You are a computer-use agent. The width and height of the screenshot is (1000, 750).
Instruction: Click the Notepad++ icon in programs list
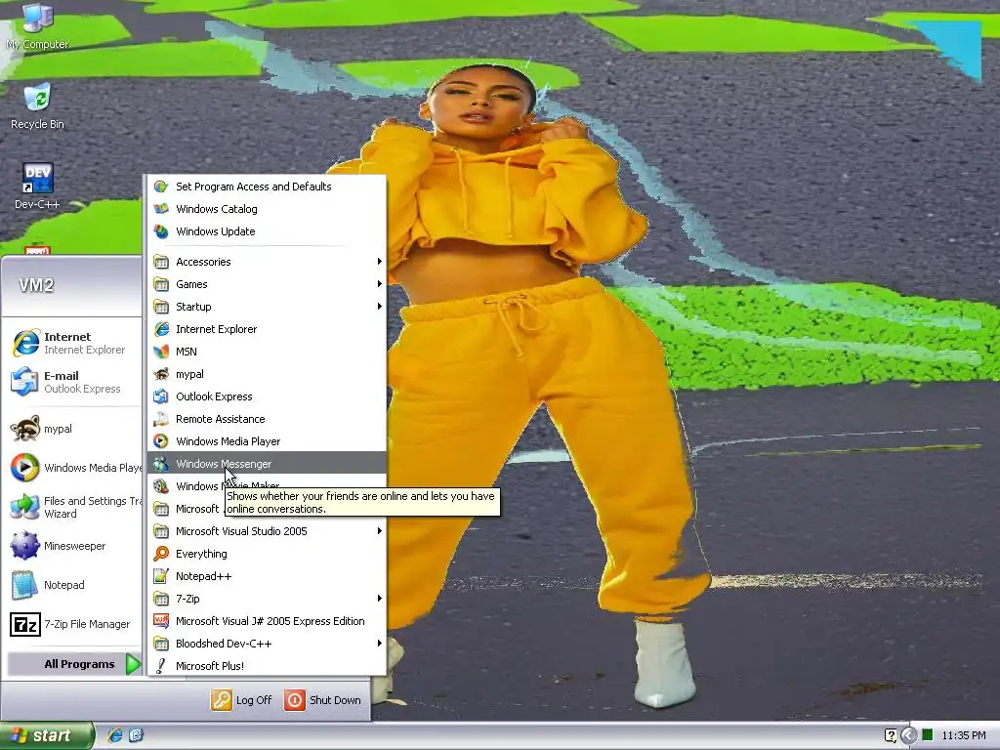pos(161,576)
